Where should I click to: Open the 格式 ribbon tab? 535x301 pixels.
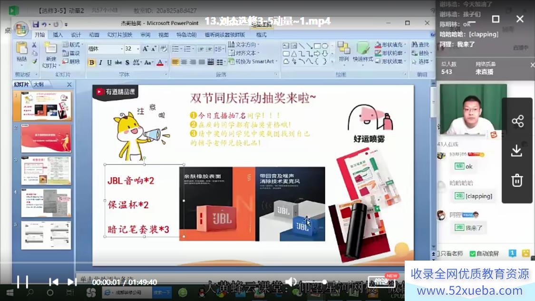(x=261, y=35)
